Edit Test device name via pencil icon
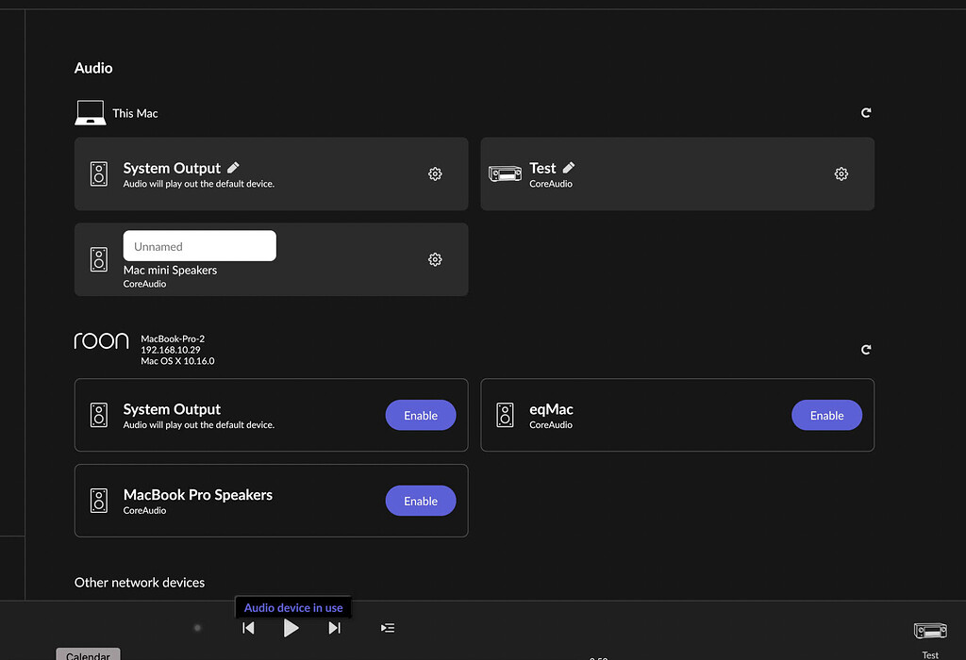966x660 pixels. 569,168
